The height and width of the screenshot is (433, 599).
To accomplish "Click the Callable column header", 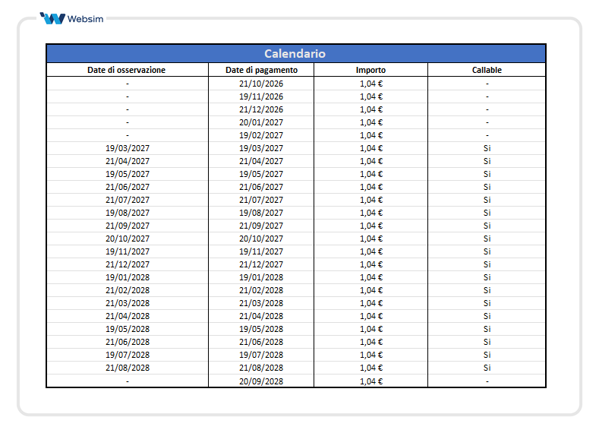I will tap(487, 70).
